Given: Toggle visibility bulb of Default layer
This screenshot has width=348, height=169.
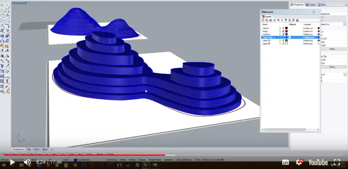Looking at the screenshot, I should click(280, 28).
